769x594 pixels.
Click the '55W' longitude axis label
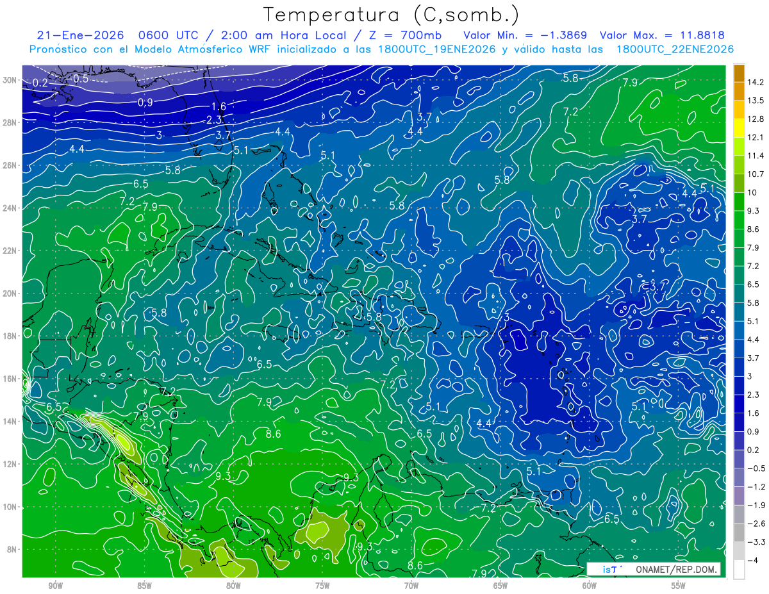pyautogui.click(x=679, y=586)
